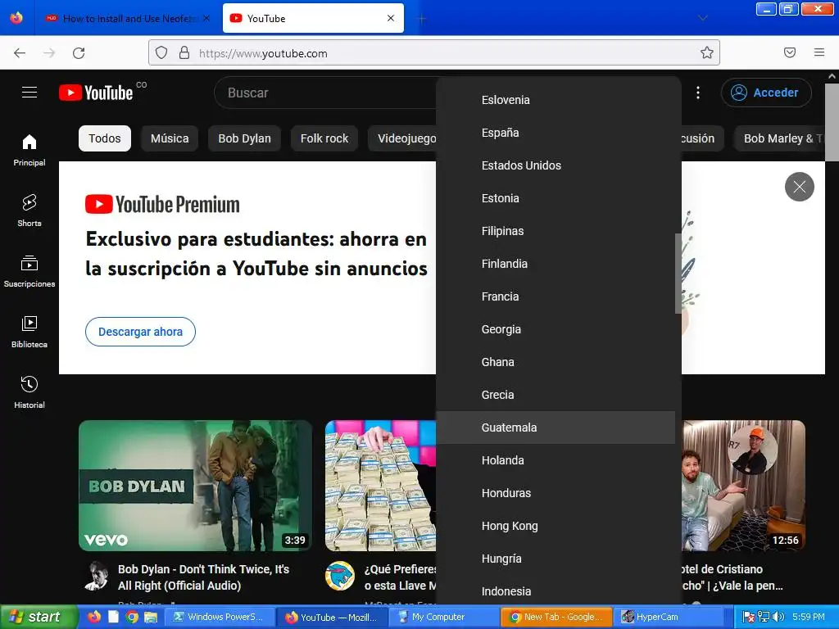Open the three-dot settings menu
This screenshot has height=629, width=839.
point(698,93)
